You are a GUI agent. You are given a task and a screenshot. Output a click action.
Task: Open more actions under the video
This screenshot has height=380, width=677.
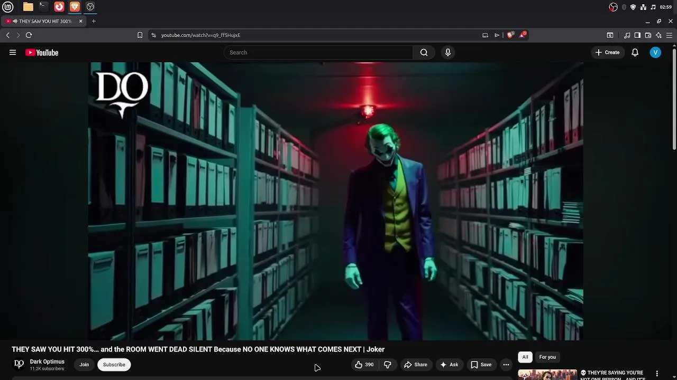click(506, 365)
